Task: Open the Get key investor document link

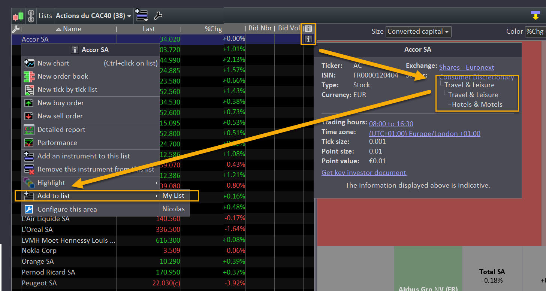Action: pos(364,173)
